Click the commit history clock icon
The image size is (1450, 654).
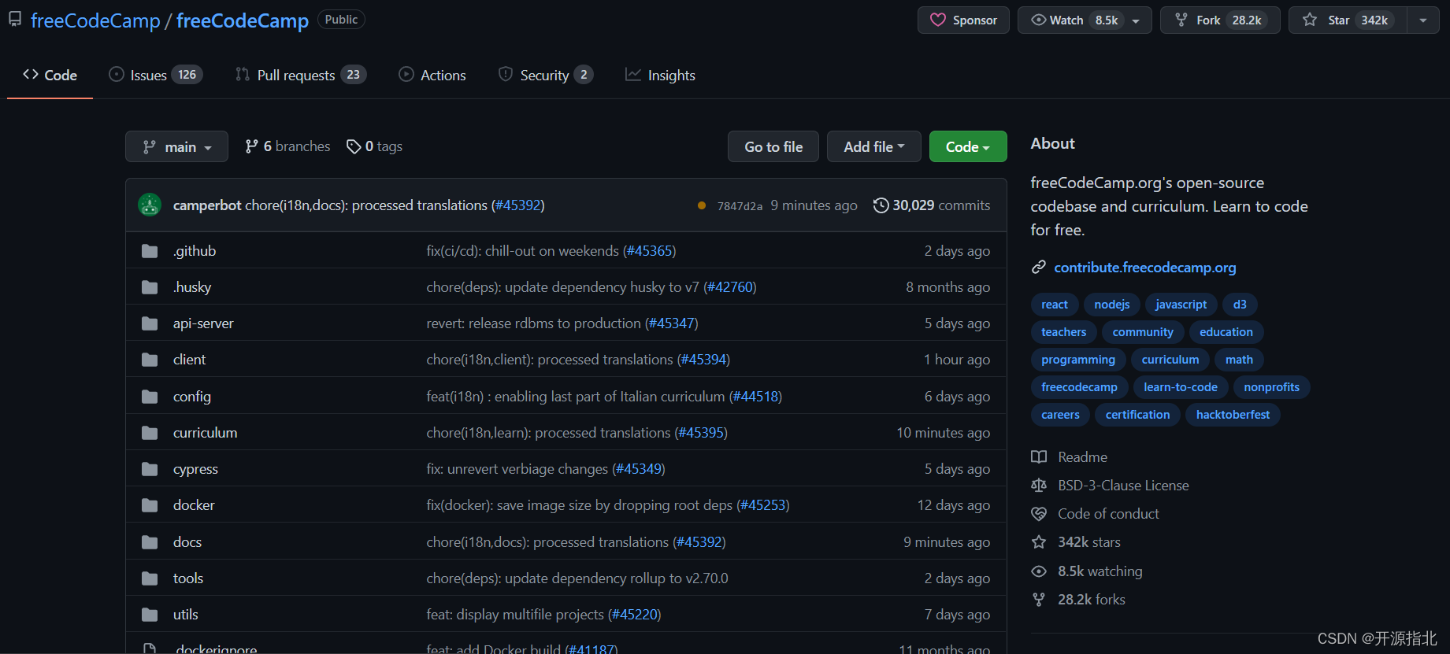[881, 205]
